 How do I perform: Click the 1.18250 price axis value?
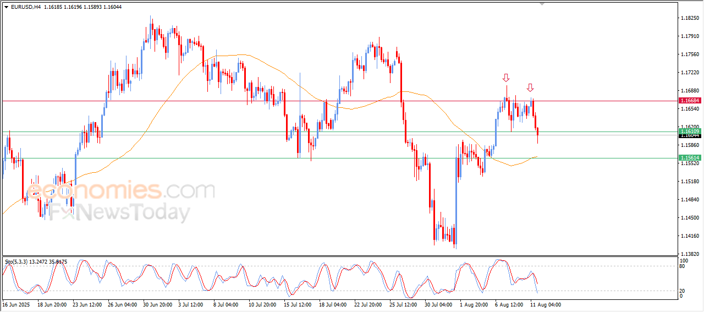pos(690,18)
